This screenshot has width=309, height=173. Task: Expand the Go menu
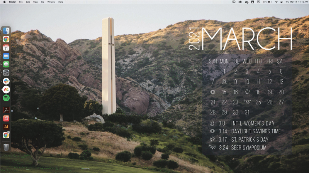42,2
